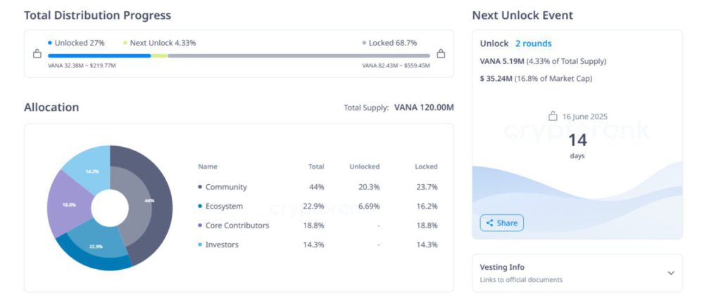This screenshot has height=305, width=721.
Task: Click the lock icon next to 16 June 2025
Action: coord(553,117)
